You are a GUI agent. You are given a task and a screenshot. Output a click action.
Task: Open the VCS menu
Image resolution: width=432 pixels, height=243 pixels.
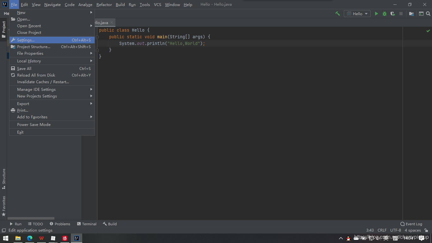(157, 5)
